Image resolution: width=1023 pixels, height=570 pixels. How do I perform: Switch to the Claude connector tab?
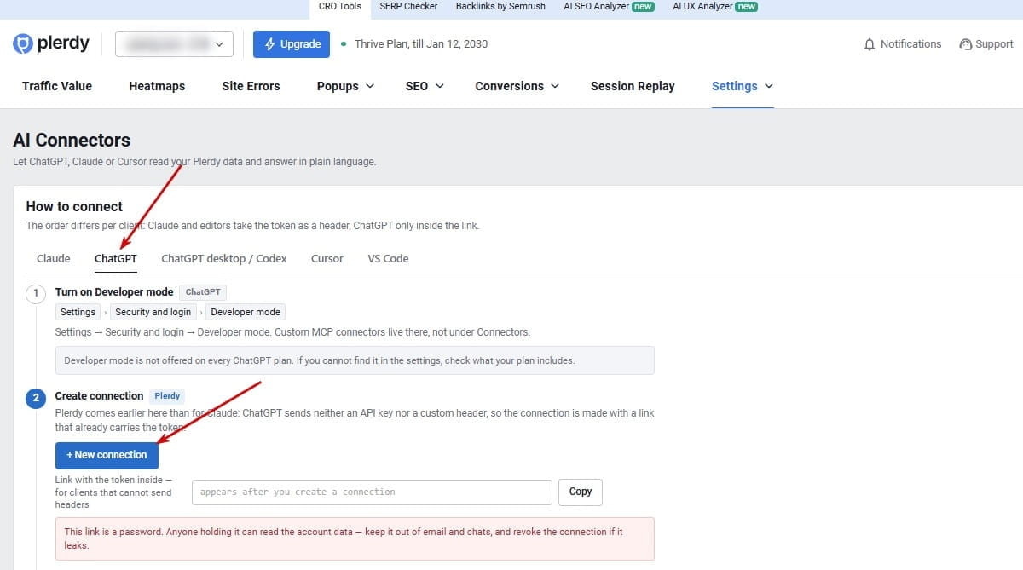coord(54,258)
